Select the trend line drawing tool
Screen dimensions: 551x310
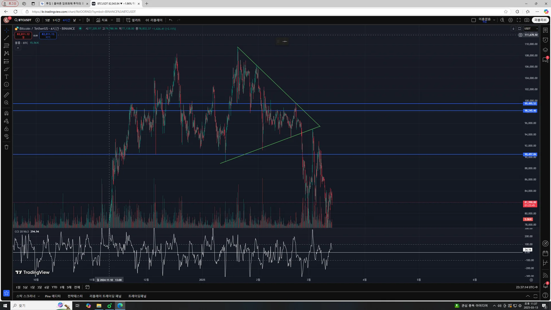pyautogui.click(x=6, y=38)
